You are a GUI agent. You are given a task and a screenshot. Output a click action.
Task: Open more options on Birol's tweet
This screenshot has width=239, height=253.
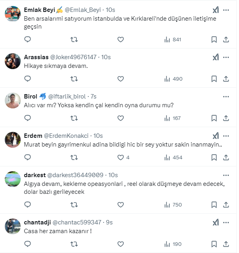pos(226,97)
